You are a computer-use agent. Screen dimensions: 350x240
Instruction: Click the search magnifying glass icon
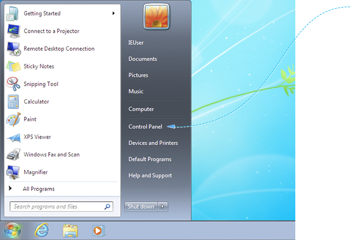click(x=107, y=207)
